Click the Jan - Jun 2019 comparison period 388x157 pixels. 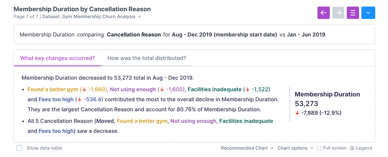(x=306, y=35)
